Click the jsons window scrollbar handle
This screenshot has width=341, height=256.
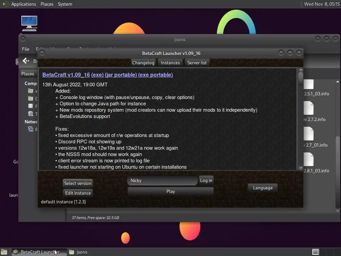[x=338, y=172]
